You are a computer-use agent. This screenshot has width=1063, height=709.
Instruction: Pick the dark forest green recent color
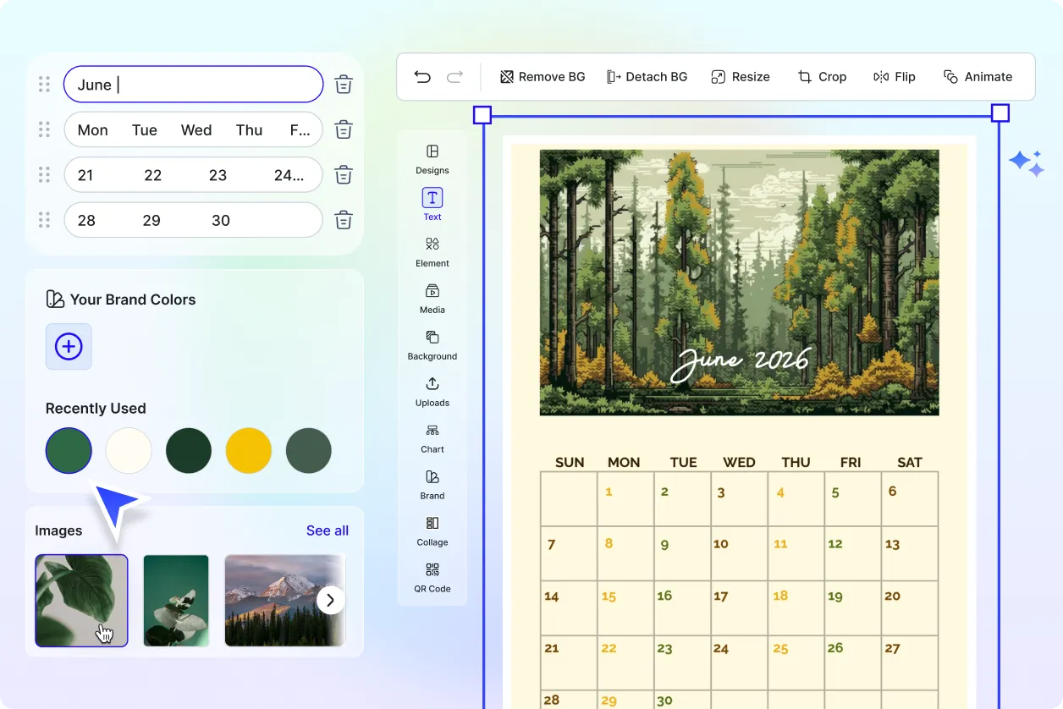point(189,450)
